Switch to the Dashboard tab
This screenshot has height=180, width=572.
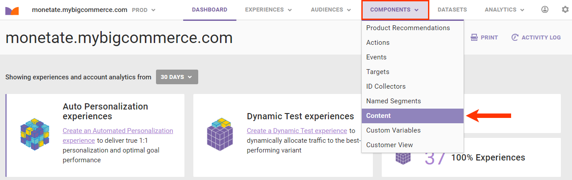(210, 10)
